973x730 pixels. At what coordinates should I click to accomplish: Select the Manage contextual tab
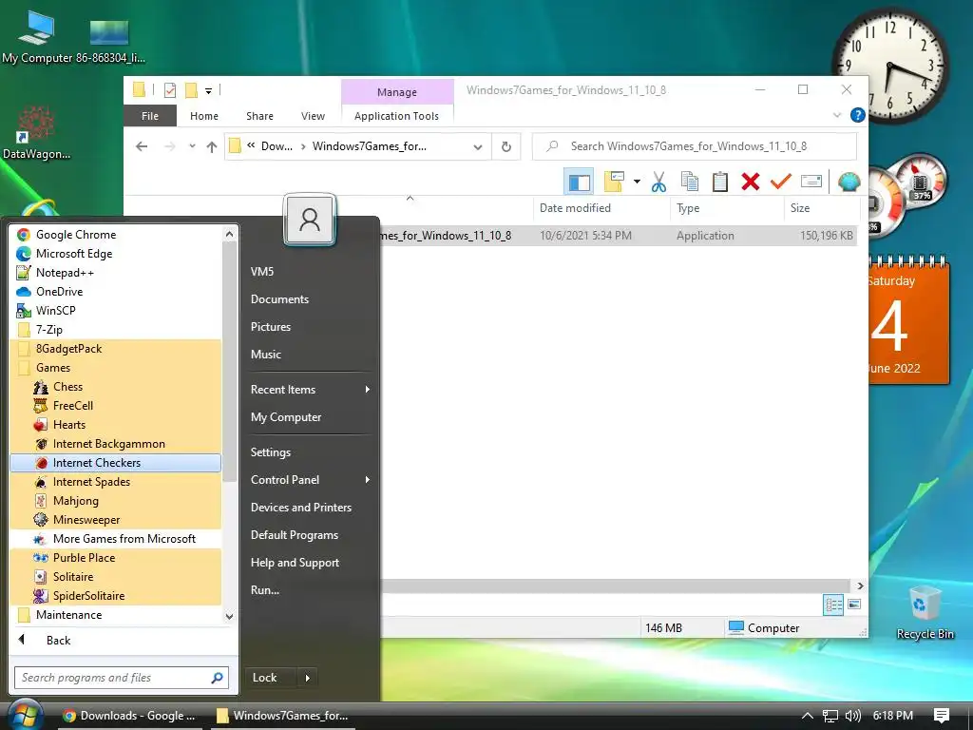point(397,92)
